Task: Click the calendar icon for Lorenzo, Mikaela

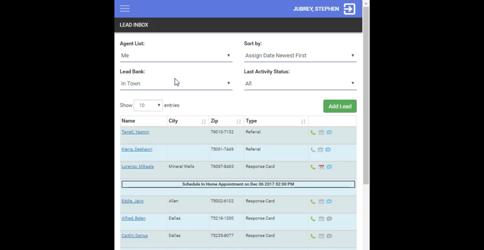Action: pos(321,167)
